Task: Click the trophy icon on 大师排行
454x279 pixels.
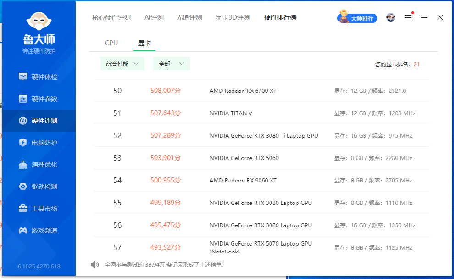Action: [x=343, y=16]
